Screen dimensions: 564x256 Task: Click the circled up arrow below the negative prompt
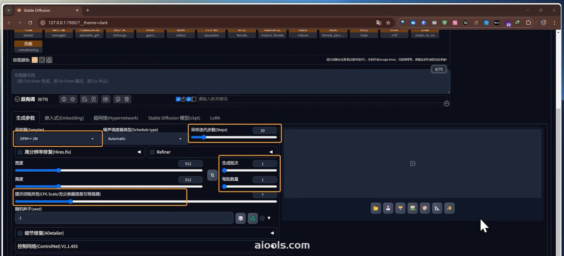click(446, 104)
